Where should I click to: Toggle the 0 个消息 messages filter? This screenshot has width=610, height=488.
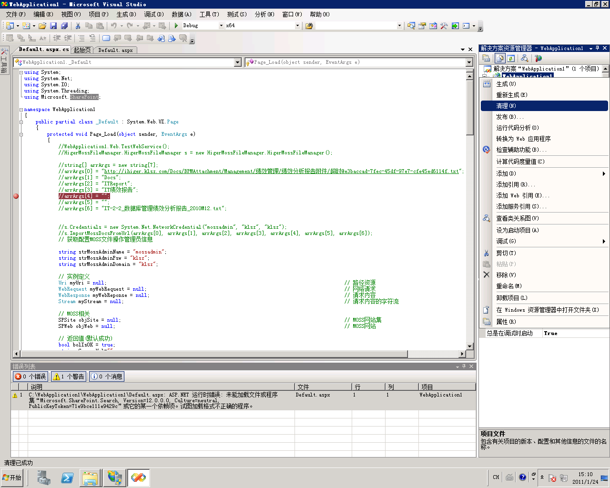[x=106, y=376]
